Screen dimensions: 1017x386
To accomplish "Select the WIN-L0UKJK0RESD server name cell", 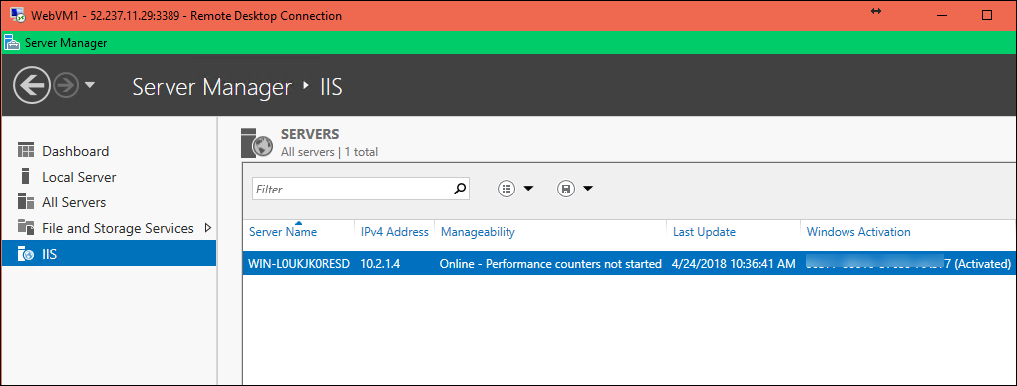I will click(x=299, y=264).
